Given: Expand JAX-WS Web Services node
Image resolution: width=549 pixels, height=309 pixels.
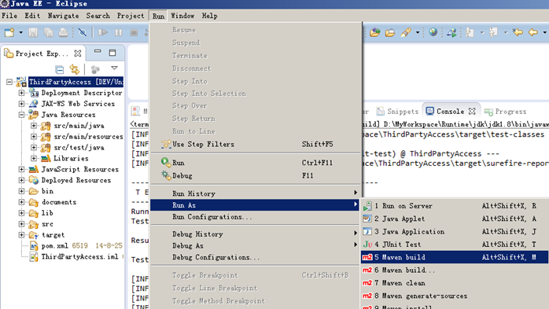Looking at the screenshot, I should (x=22, y=104).
